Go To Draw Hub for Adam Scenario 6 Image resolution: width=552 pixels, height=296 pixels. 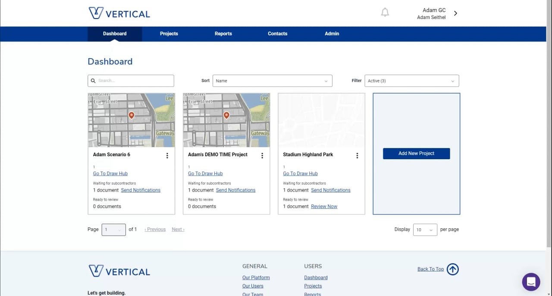point(110,173)
